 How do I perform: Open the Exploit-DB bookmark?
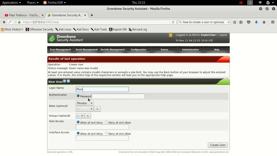(118, 29)
